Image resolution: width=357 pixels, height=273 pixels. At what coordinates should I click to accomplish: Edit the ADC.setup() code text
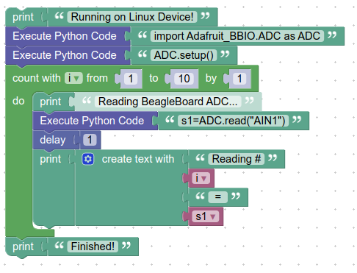pyautogui.click(x=184, y=55)
